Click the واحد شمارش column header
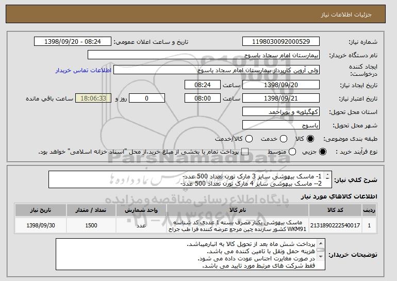The image size is (397, 281). (141, 210)
